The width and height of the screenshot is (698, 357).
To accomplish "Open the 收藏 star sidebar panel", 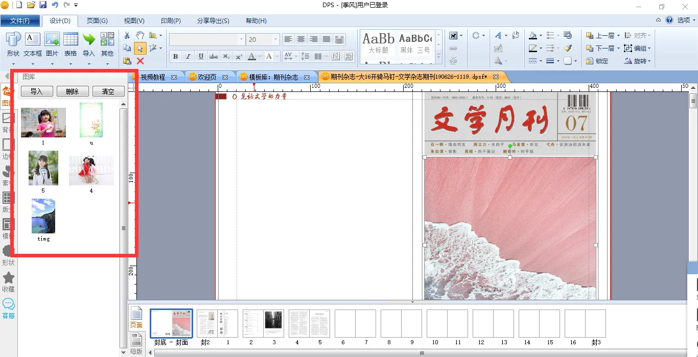I will tap(9, 281).
